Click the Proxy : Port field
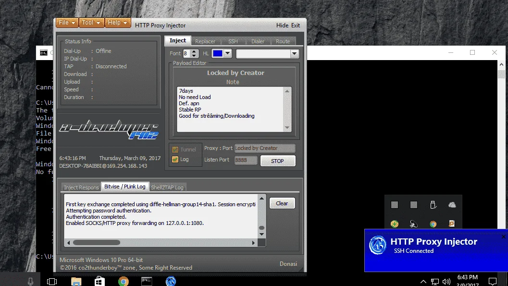 265,148
